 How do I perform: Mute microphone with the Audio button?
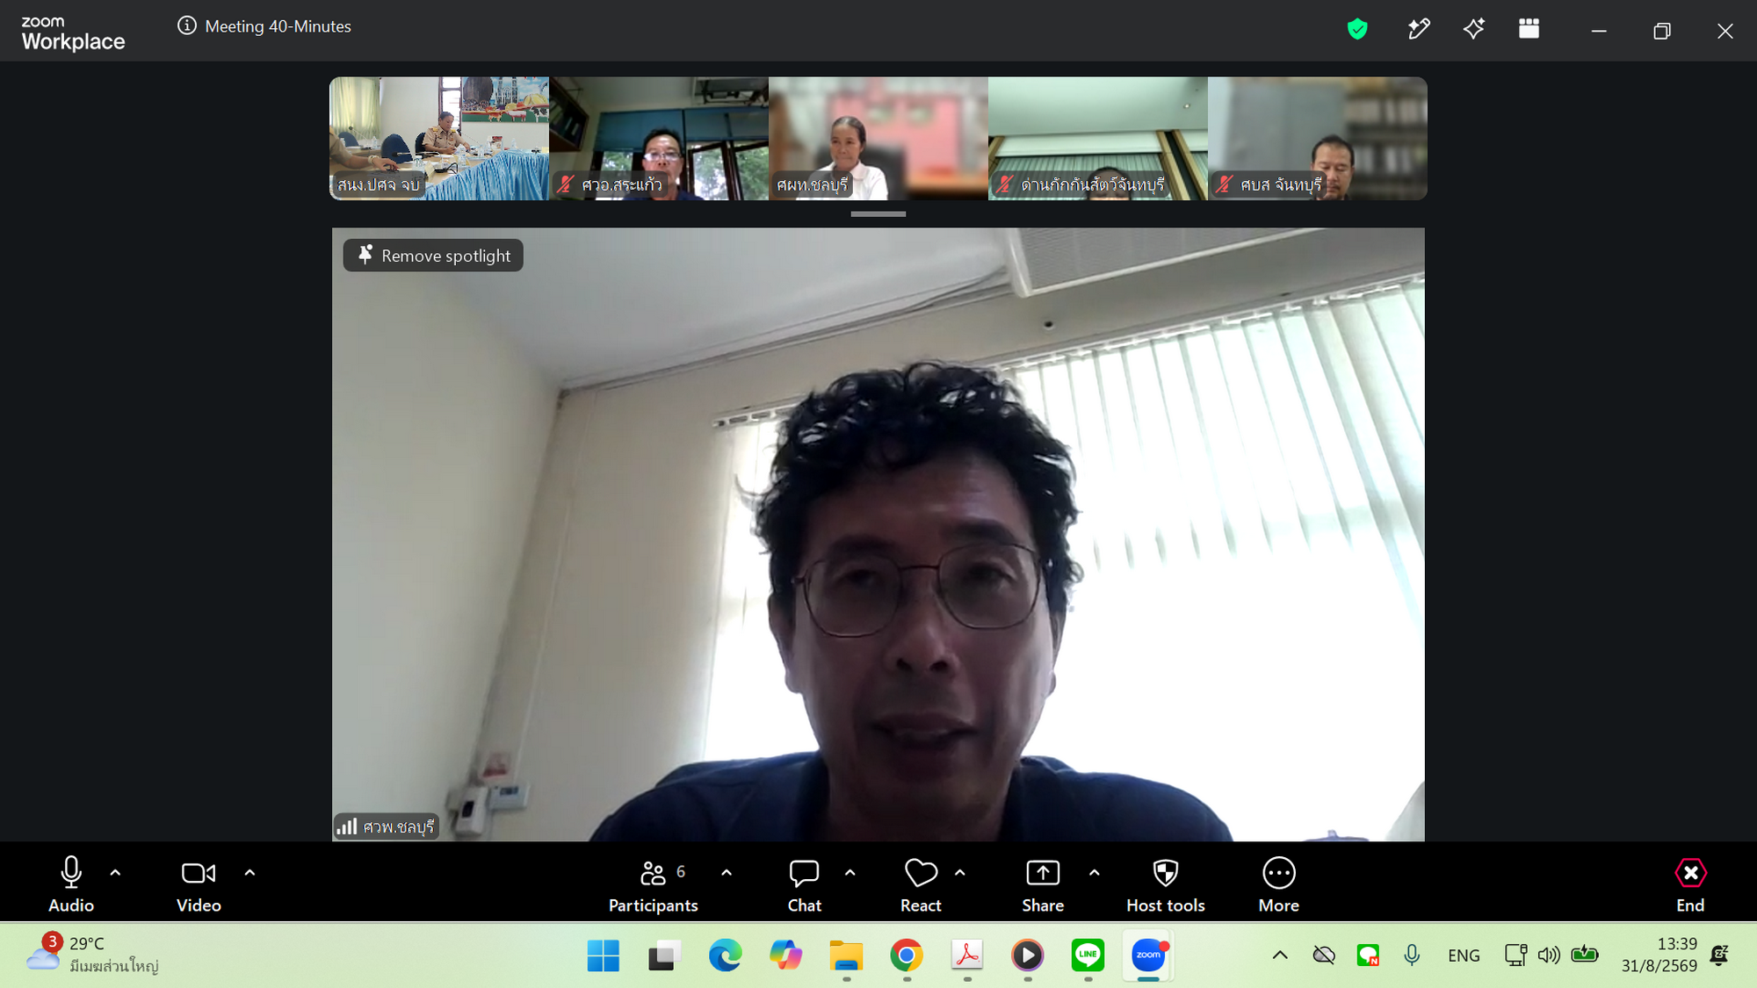coord(71,884)
